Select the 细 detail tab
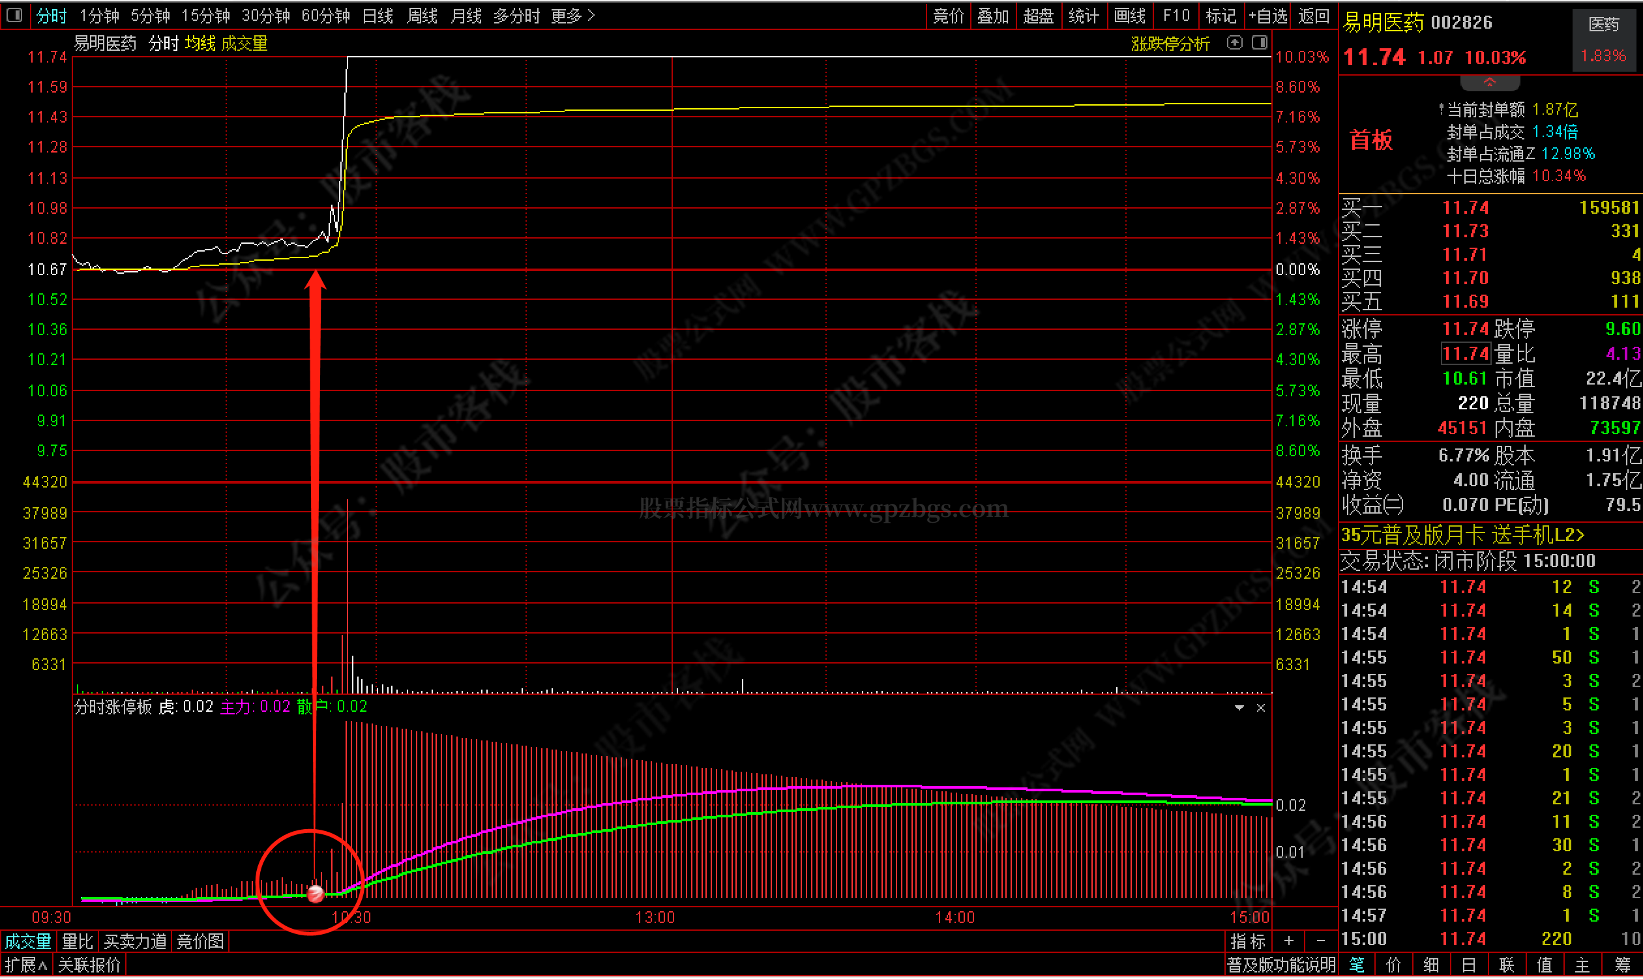This screenshot has width=1643, height=979. (x=1431, y=965)
